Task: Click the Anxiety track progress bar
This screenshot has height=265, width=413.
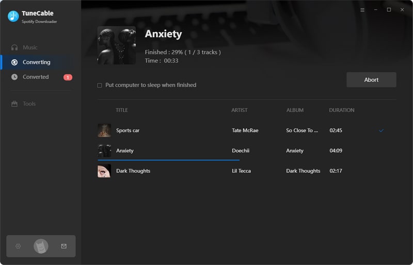Action: click(169, 160)
